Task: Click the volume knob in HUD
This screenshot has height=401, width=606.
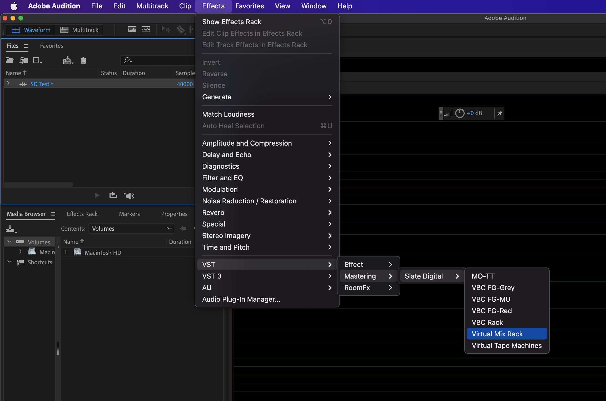Action: pos(460,113)
